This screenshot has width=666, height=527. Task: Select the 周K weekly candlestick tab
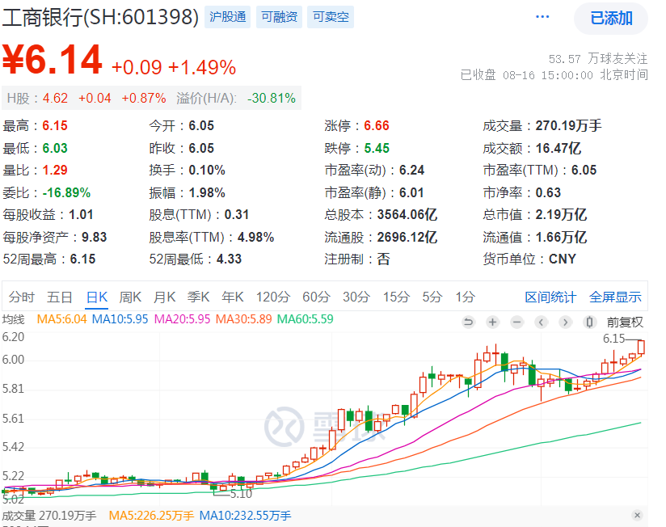point(130,297)
